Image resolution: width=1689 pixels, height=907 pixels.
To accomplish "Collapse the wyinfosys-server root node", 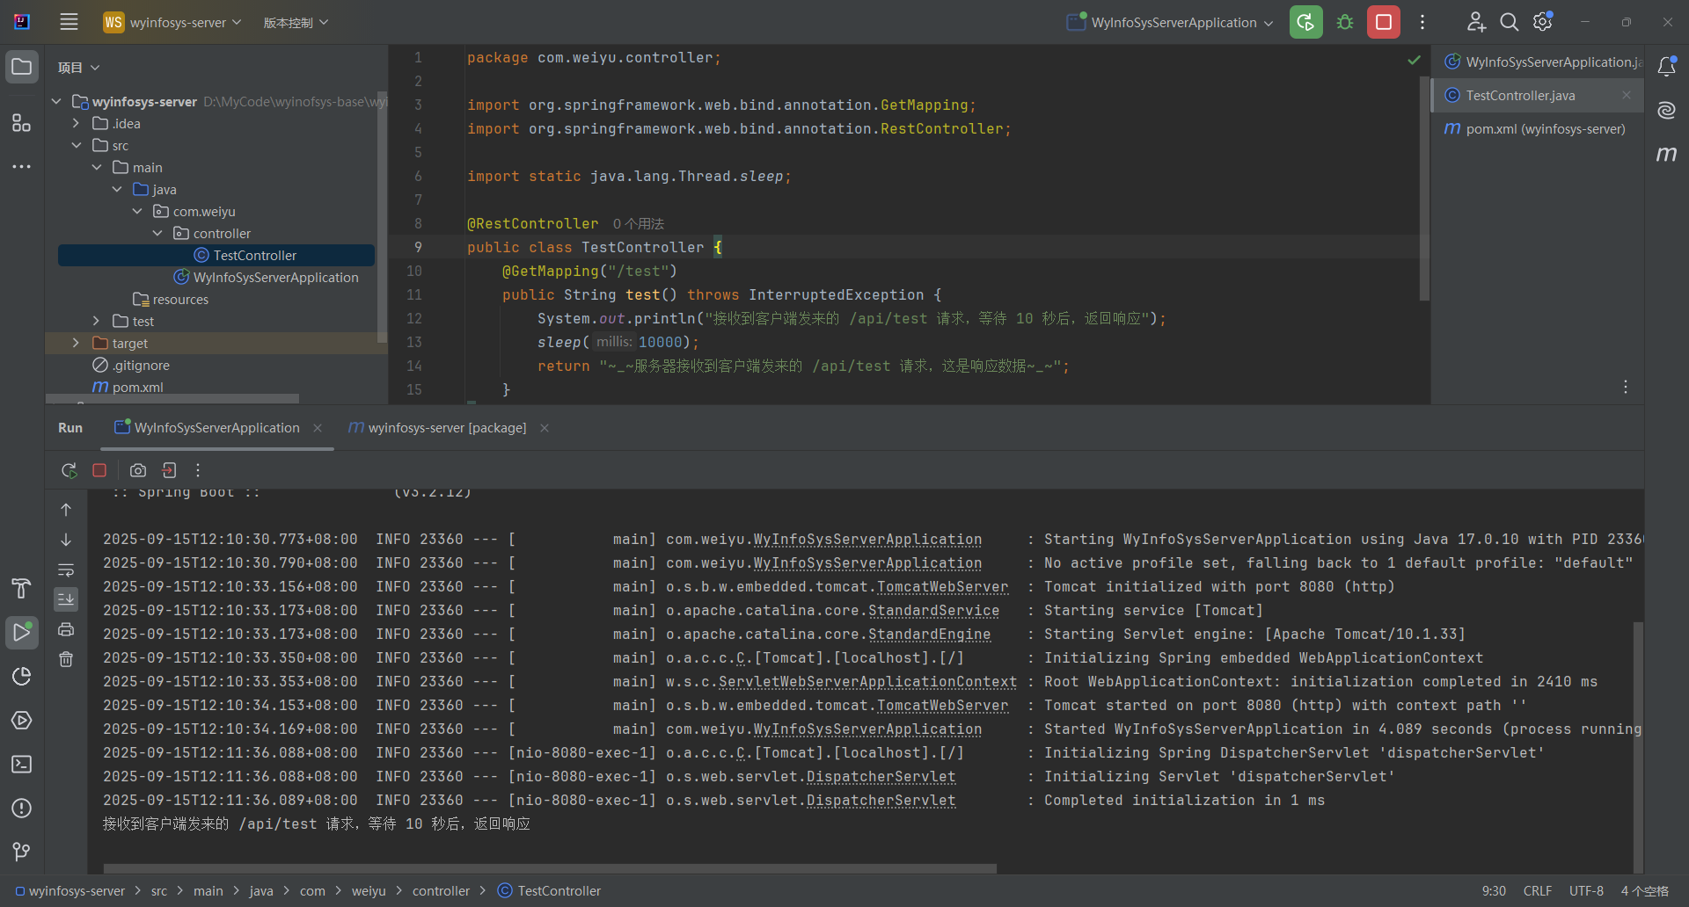I will click(x=56, y=101).
